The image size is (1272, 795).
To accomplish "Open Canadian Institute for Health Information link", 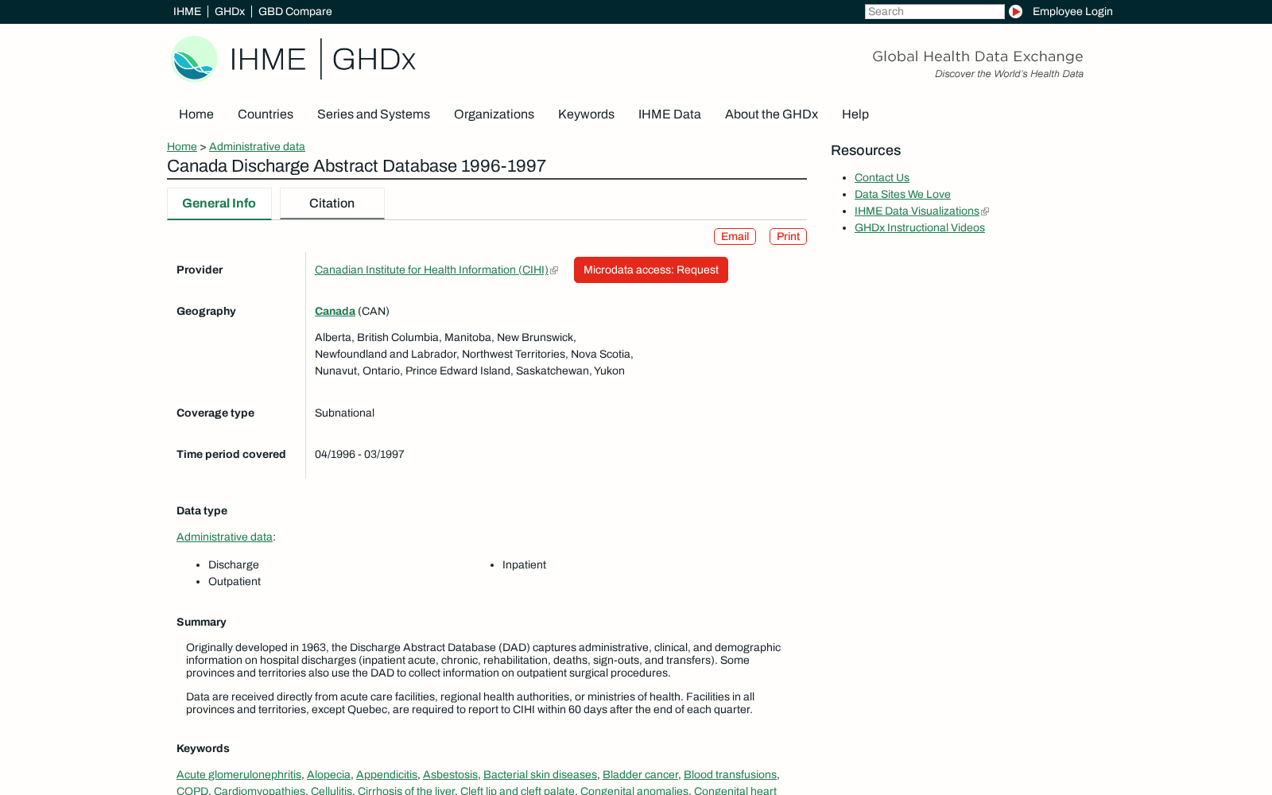I will [x=432, y=270].
